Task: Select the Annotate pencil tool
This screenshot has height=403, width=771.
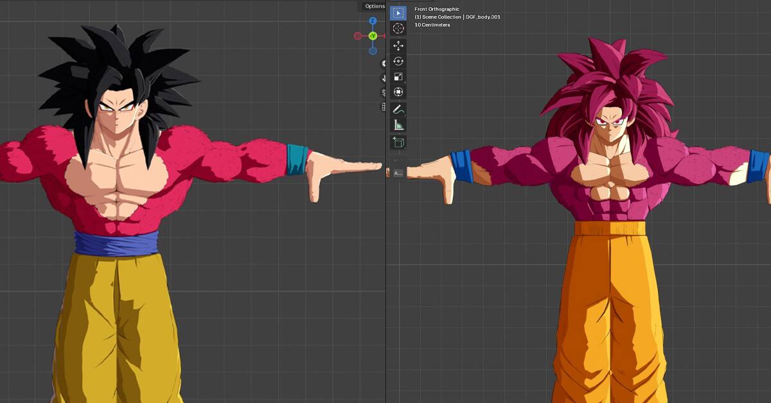Action: (398, 110)
